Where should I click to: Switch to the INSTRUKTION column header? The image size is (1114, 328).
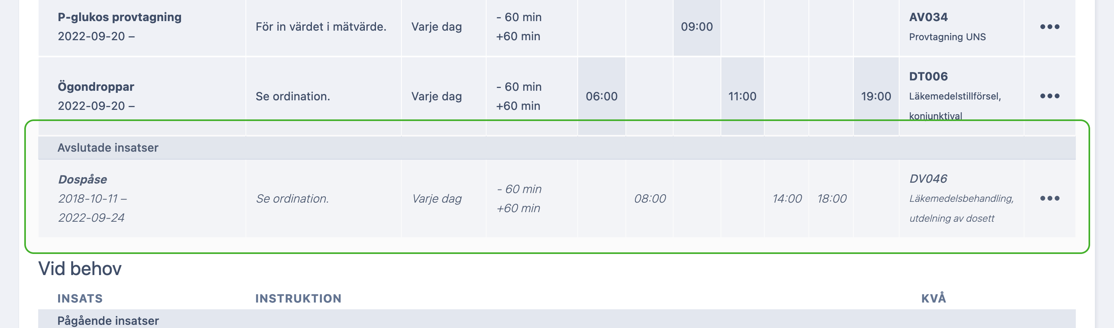click(x=298, y=298)
